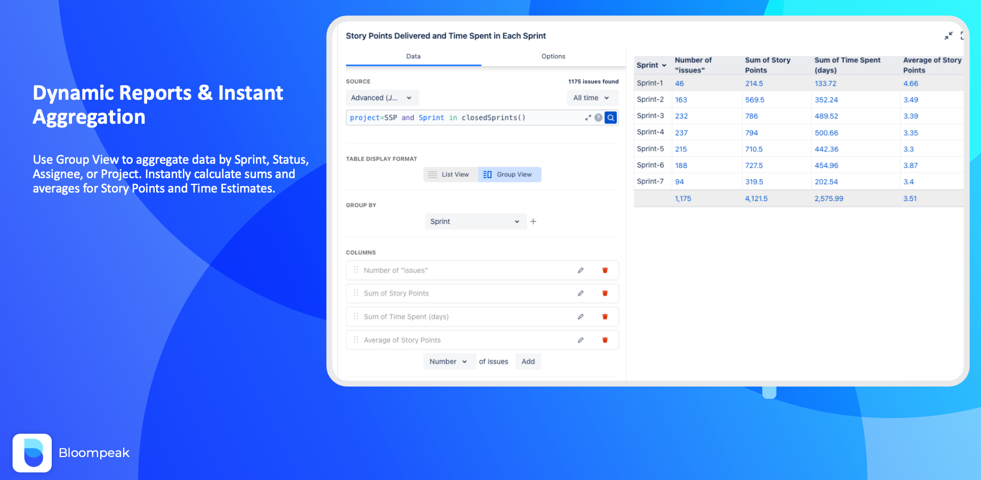This screenshot has width=981, height=480.
Task: Delete the Sum of Story Points column
Action: point(605,293)
